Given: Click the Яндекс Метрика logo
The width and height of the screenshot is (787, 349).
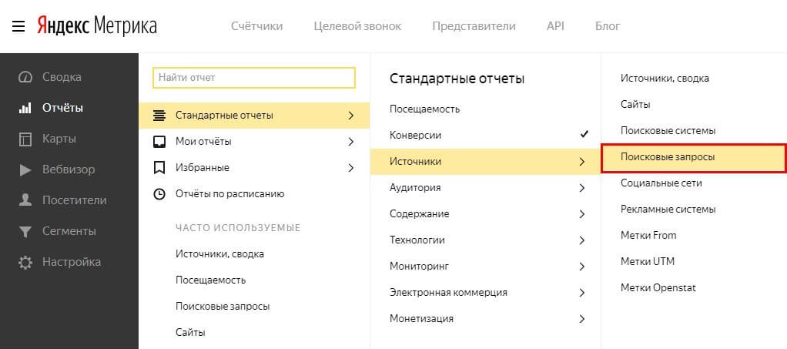Looking at the screenshot, I should [97, 25].
